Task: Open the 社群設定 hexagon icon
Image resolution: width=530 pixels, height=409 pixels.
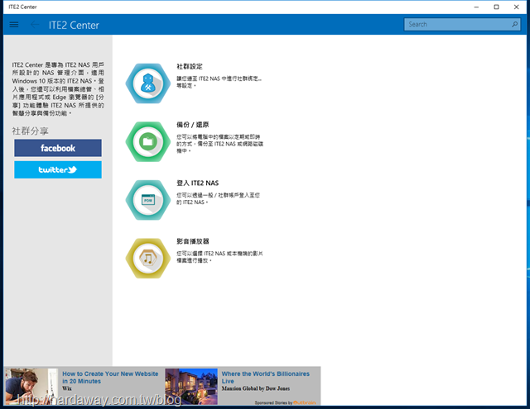Action: point(148,83)
